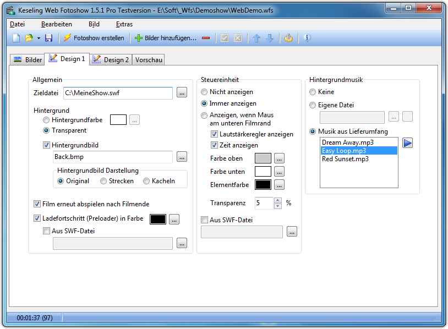Uncheck the Hintergrundbild checkbox

coord(46,145)
